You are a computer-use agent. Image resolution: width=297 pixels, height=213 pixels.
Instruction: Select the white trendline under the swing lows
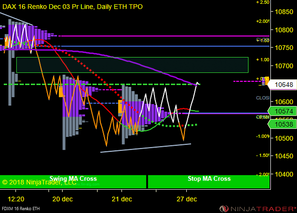[145, 148]
